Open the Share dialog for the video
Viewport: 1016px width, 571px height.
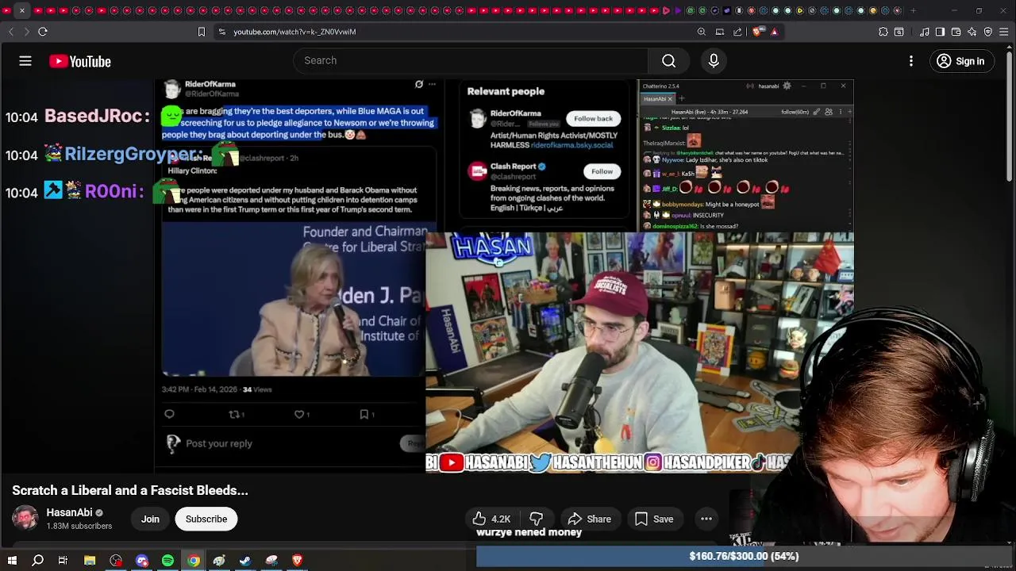tap(590, 519)
